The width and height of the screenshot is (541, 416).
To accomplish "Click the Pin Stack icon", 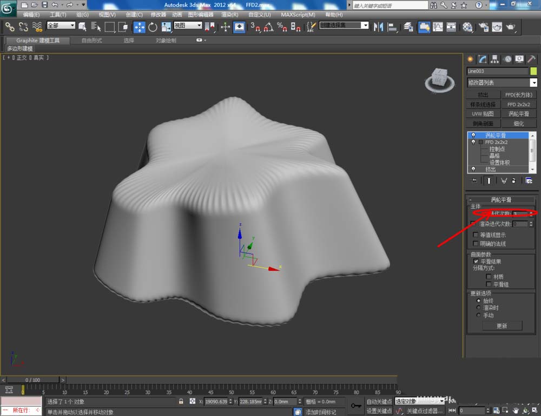I will (x=474, y=180).
